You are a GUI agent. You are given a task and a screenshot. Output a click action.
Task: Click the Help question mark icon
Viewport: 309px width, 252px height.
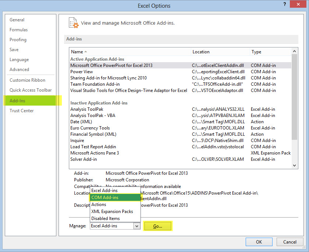[x=284, y=5]
